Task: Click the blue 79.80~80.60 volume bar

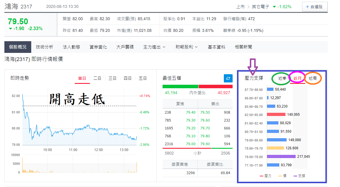Action: [x=277, y=140]
